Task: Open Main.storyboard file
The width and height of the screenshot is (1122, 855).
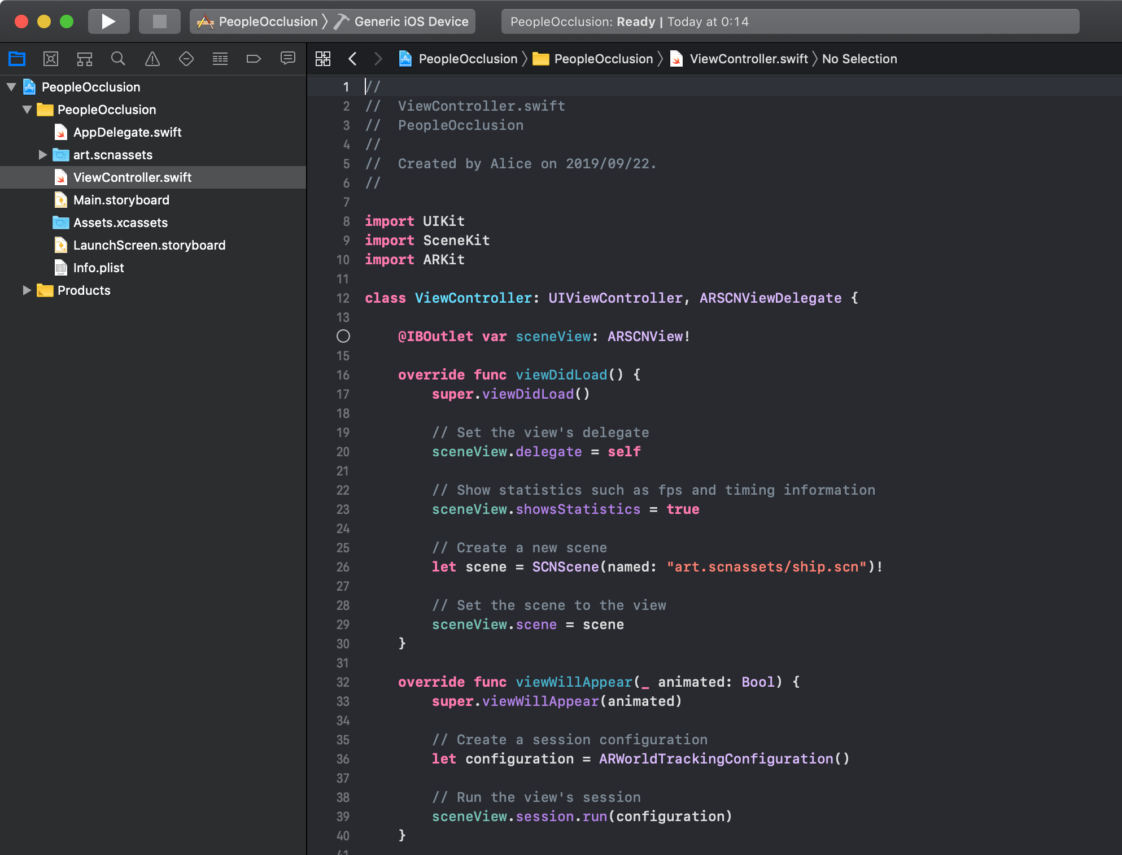Action: [121, 200]
